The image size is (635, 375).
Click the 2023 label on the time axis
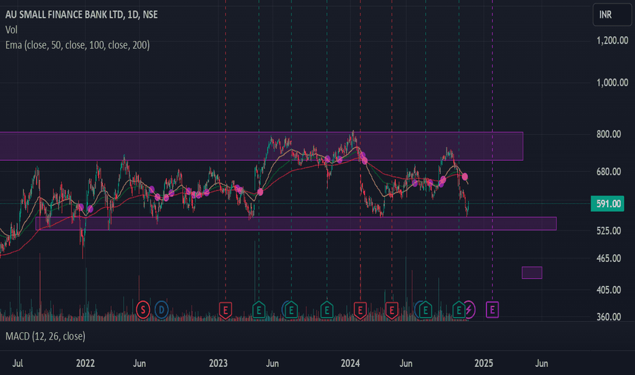point(218,363)
